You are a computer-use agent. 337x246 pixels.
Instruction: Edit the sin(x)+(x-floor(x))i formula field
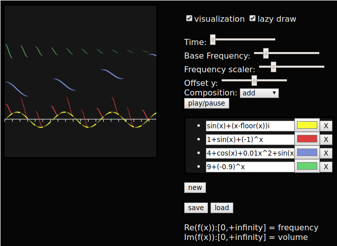tap(250, 126)
